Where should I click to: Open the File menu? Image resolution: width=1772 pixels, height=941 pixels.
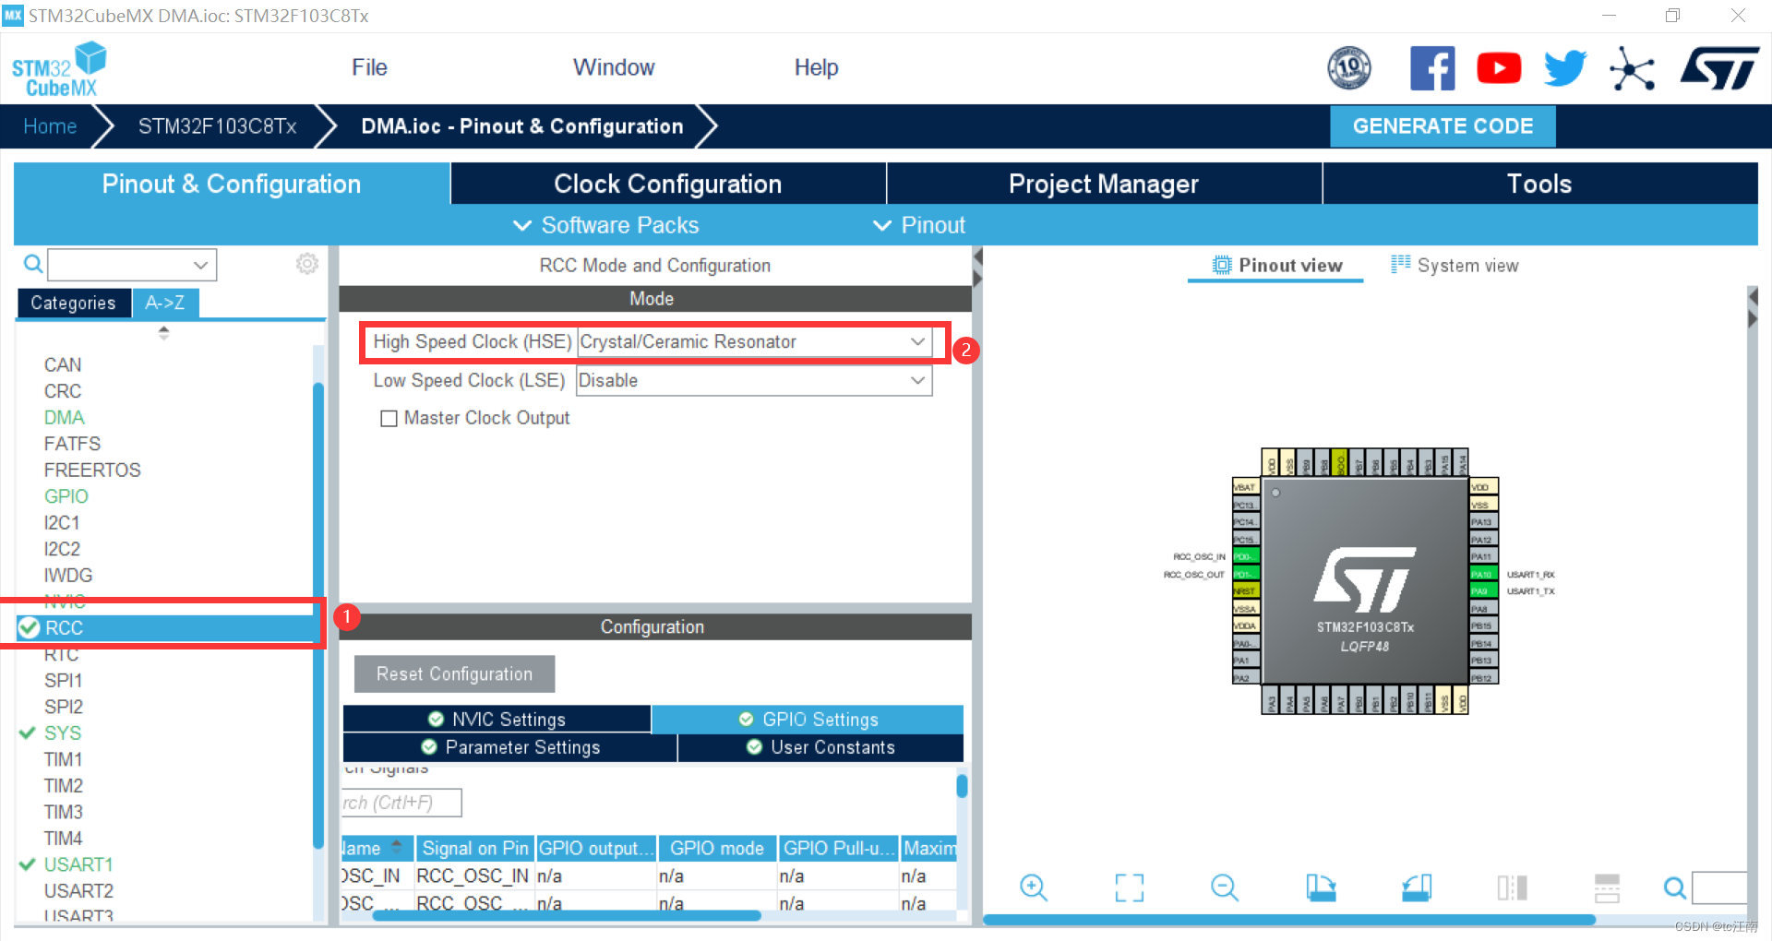click(369, 67)
